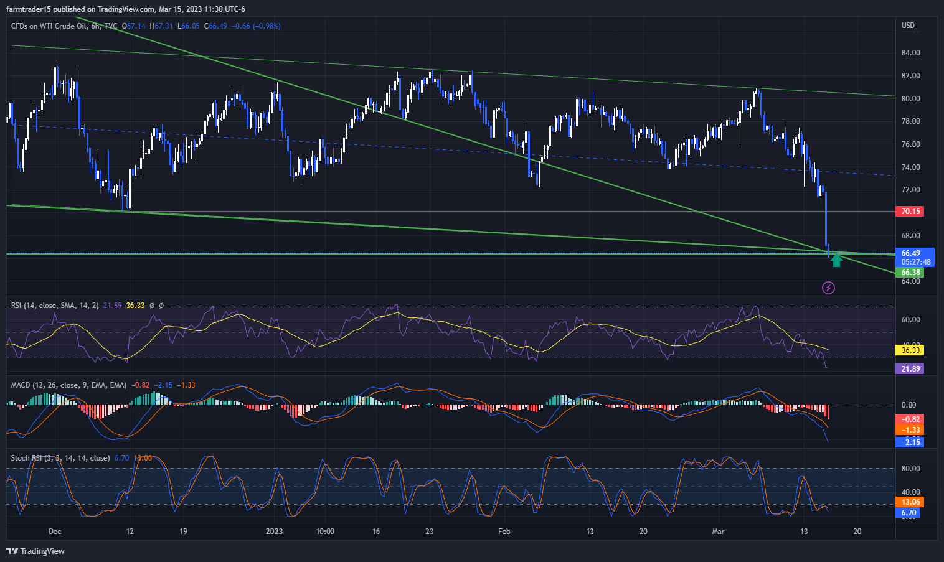Click the 13.06 value in Stoch RSI legend
The image size is (944, 562).
pos(143,458)
